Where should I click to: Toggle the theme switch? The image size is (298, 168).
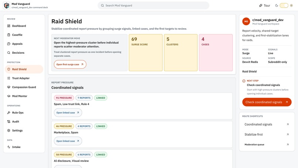tap(284, 6)
